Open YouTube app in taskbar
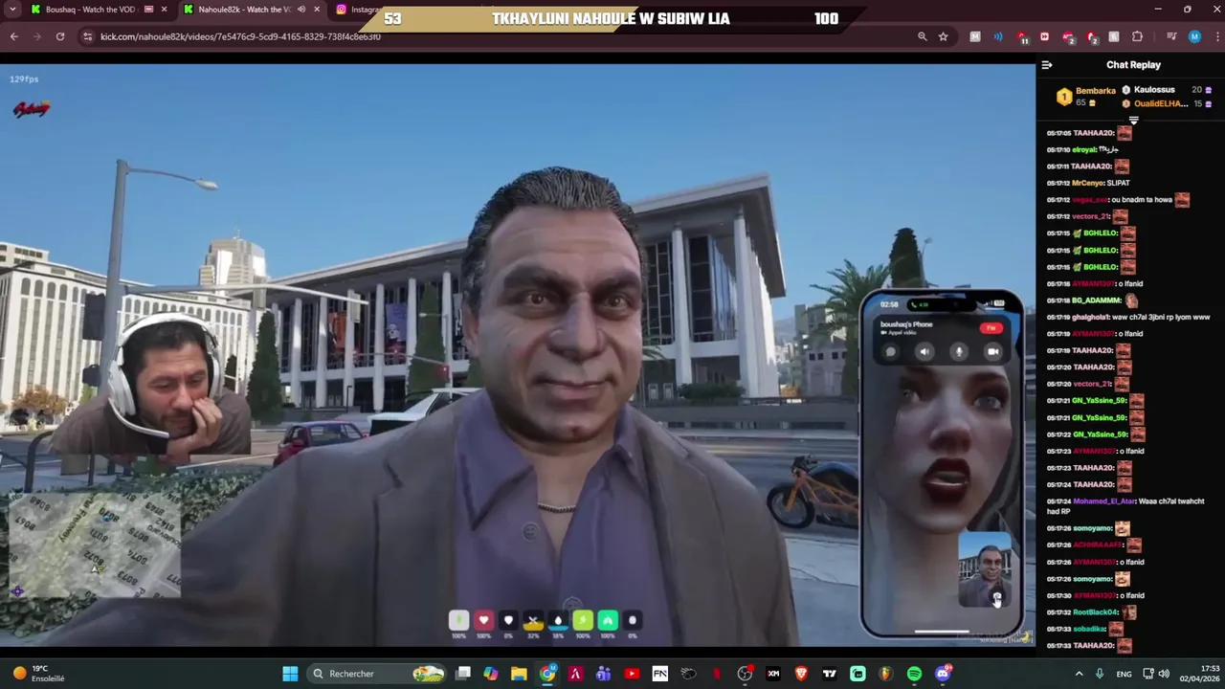The width and height of the screenshot is (1225, 689). [x=632, y=674]
